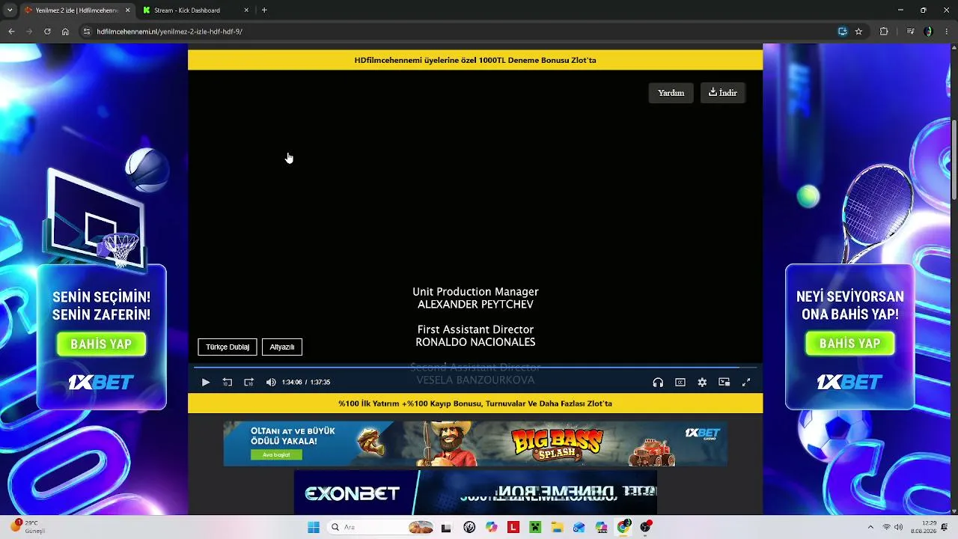
Task: Open Copilot from the taskbar
Action: pyautogui.click(x=491, y=527)
